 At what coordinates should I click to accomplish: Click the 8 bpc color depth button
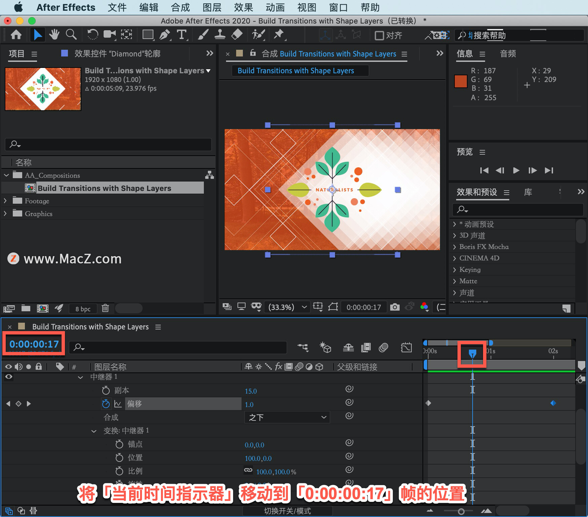tap(83, 309)
